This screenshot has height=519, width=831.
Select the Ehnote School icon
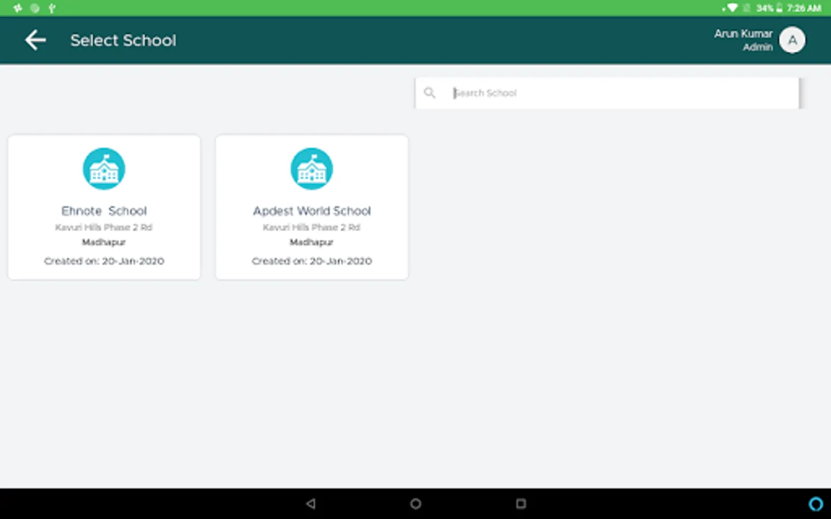104,169
